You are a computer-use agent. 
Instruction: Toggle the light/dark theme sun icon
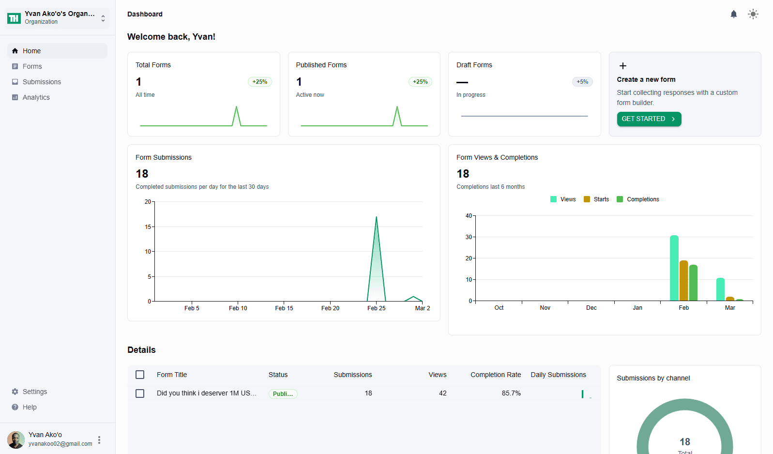[x=753, y=14]
